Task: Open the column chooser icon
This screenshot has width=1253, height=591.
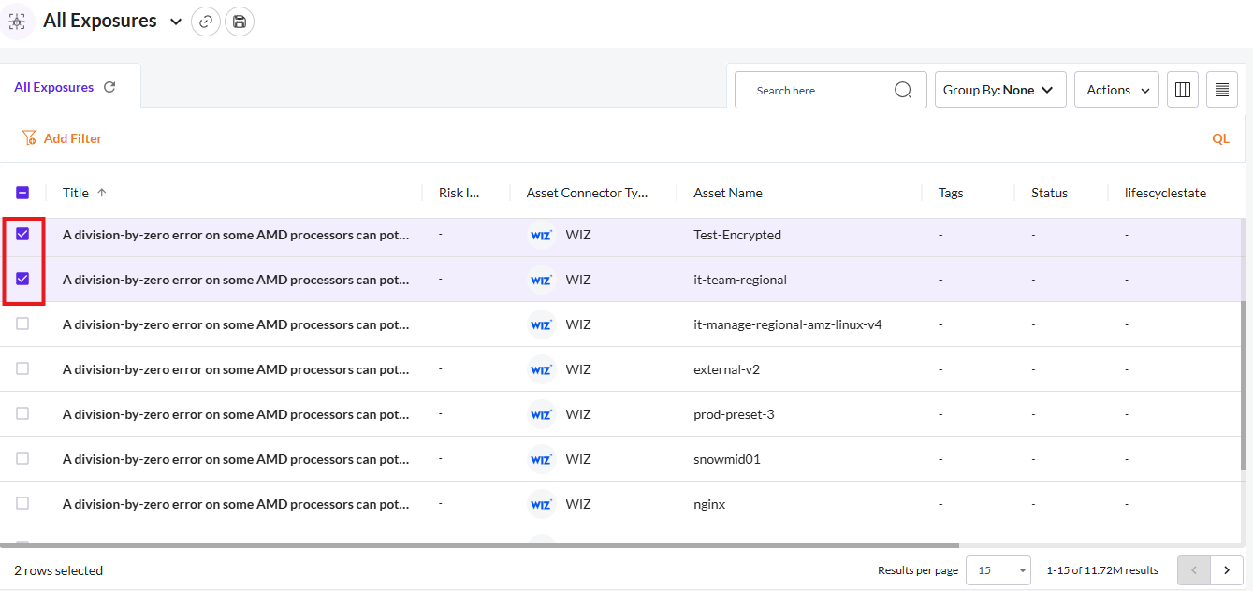Action: click(x=1183, y=90)
